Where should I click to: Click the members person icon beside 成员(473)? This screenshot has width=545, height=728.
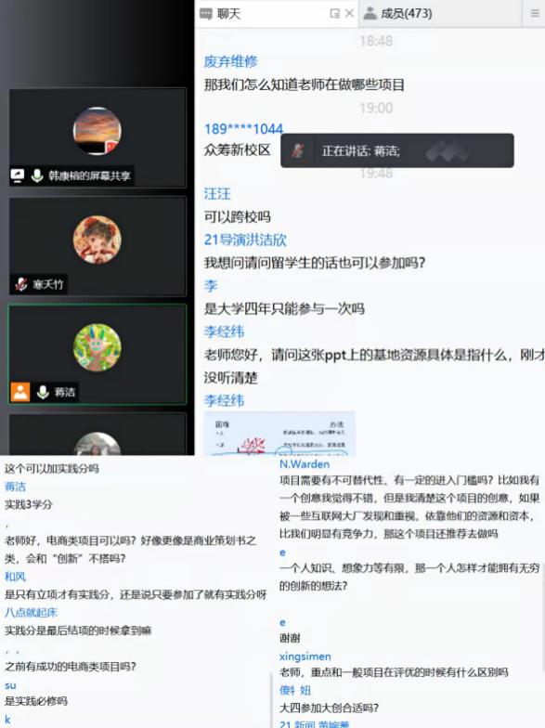pyautogui.click(x=370, y=13)
